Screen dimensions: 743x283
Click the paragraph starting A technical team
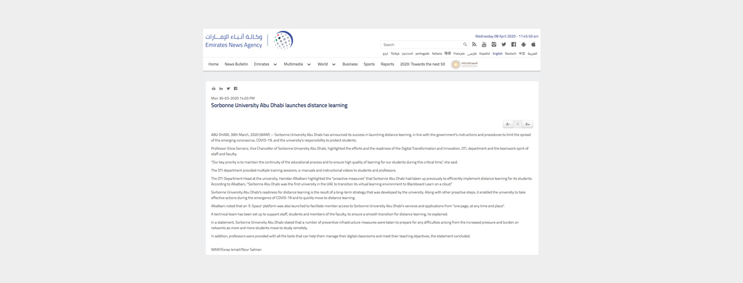click(329, 214)
